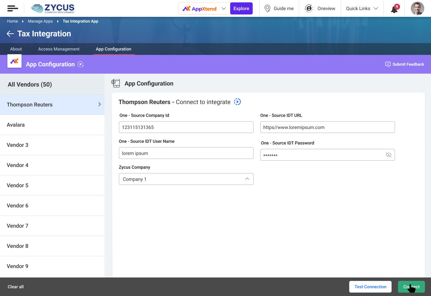The height and width of the screenshot is (296, 431).
Task: Click Submit Feedback link
Action: [x=404, y=64]
